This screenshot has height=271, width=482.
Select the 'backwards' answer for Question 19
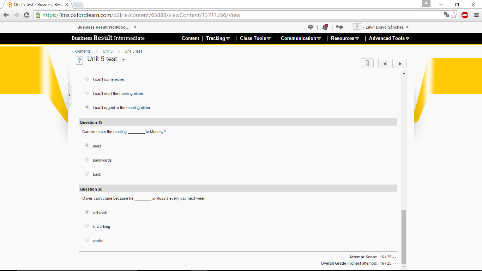click(87, 160)
